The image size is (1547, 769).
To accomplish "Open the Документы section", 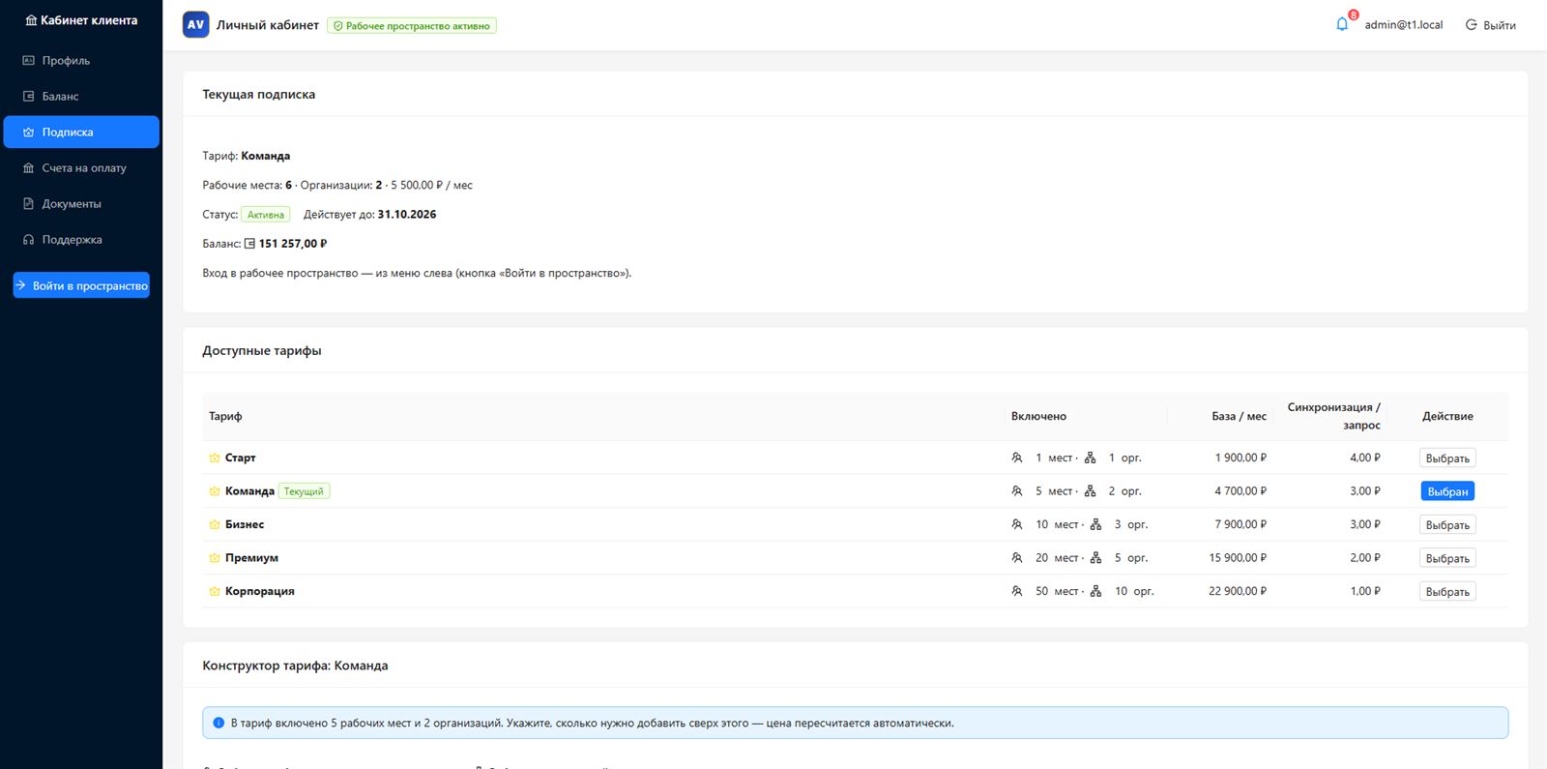I will tap(81, 203).
